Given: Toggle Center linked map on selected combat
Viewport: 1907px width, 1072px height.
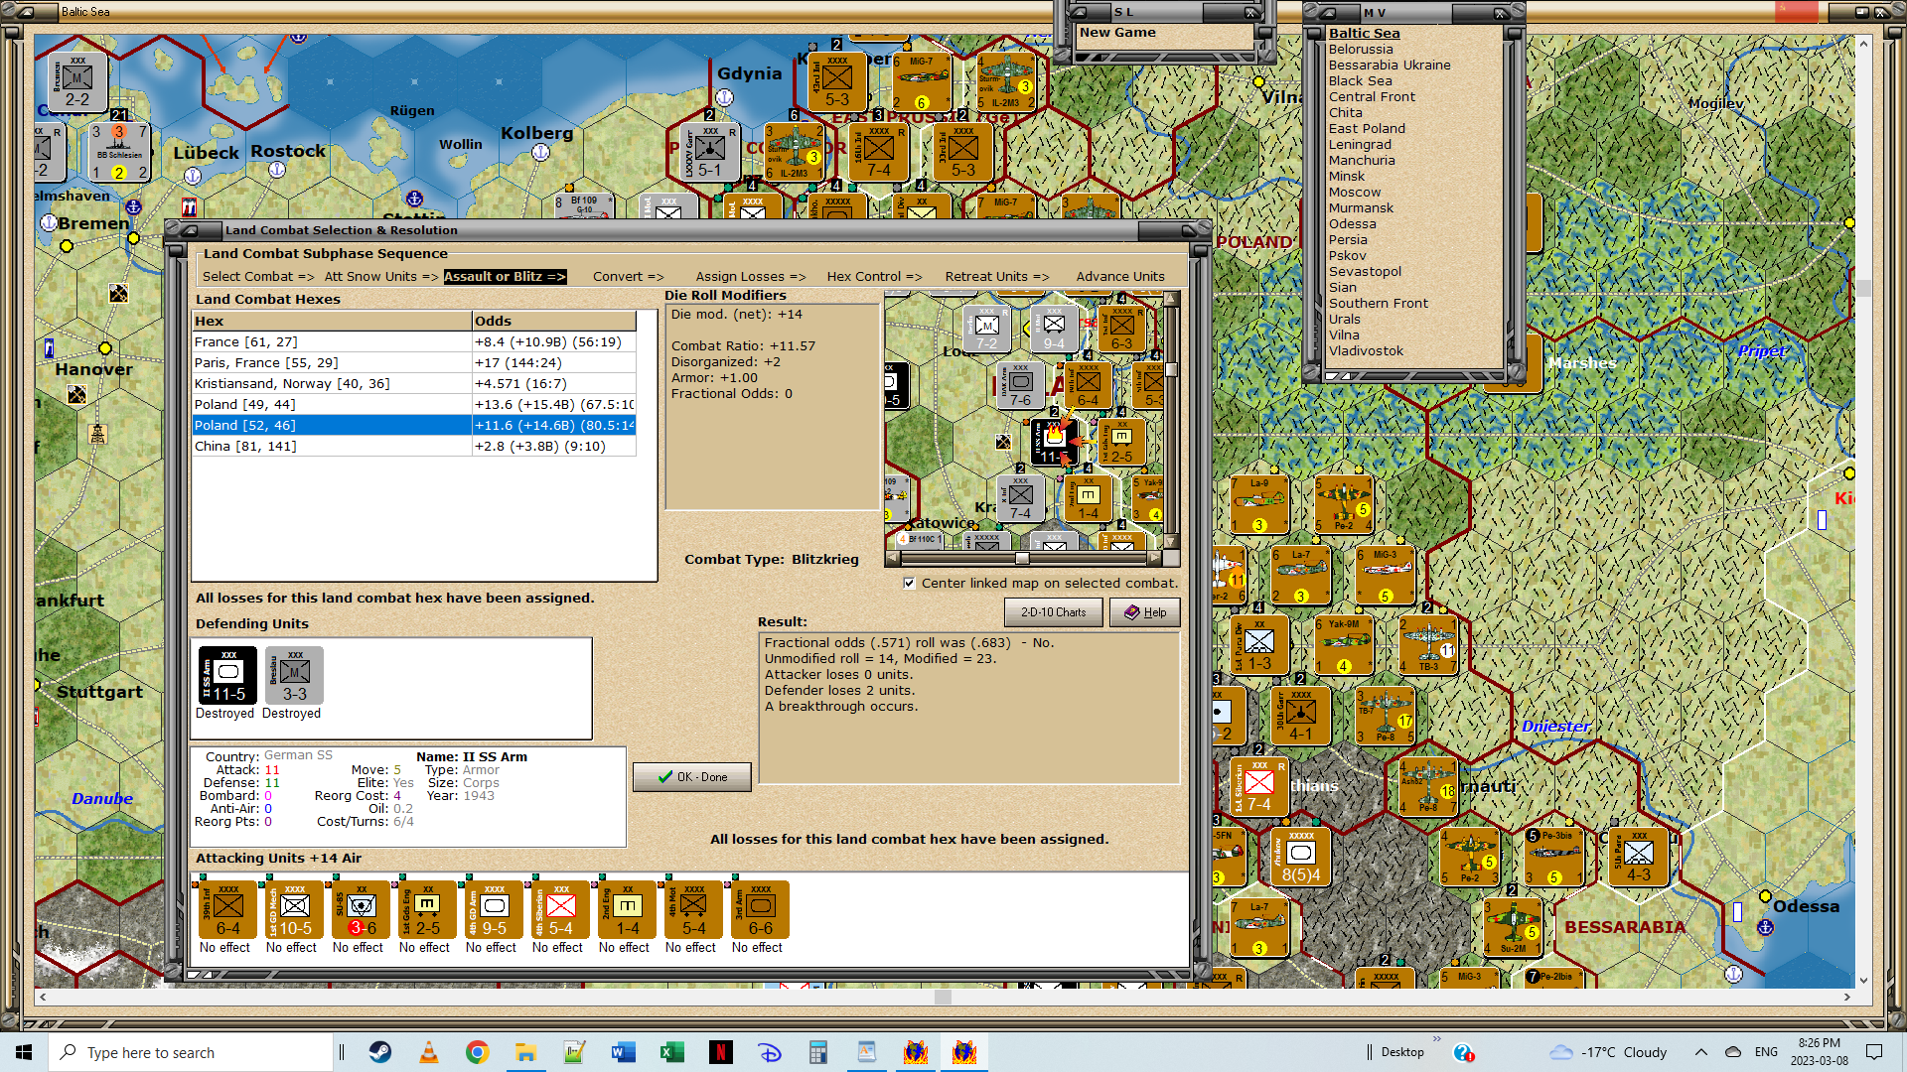Looking at the screenshot, I should 909,584.
